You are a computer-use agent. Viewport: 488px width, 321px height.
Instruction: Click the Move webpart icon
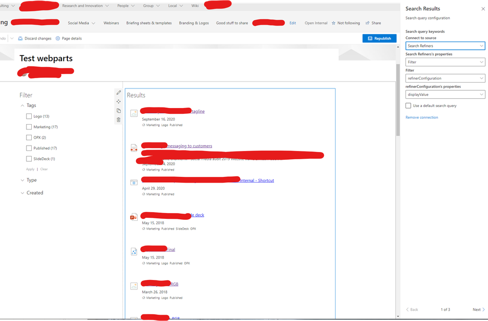pos(118,101)
